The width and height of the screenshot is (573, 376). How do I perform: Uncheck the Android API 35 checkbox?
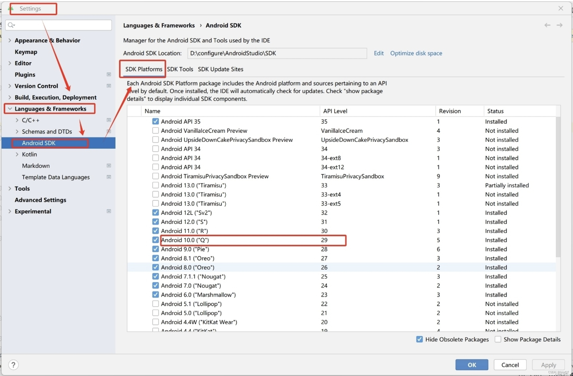155,121
